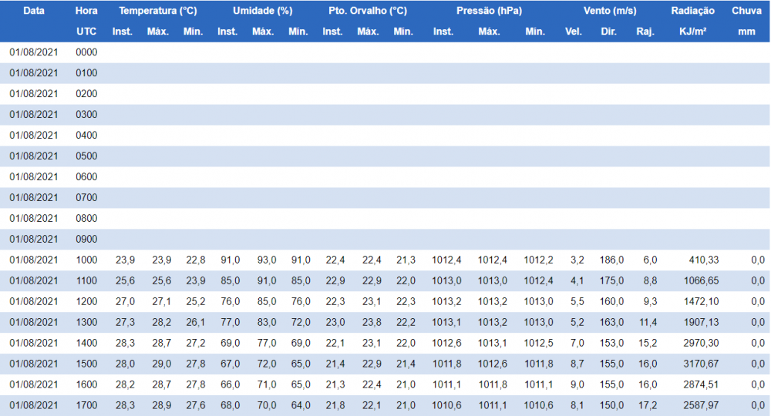Click the Raj. sub-header under Vento
Image resolution: width=771 pixels, height=416 pixels.
645,32
